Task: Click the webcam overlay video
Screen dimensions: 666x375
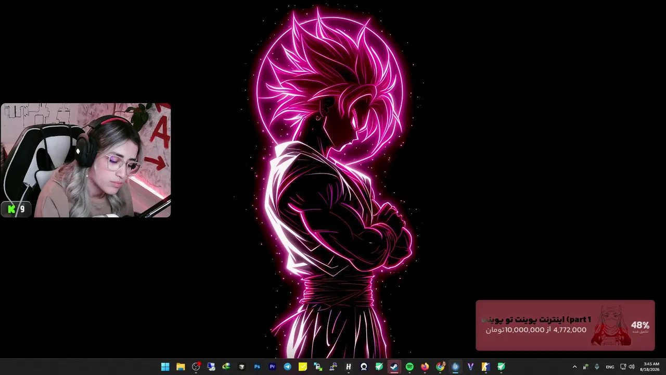Action: click(x=86, y=160)
